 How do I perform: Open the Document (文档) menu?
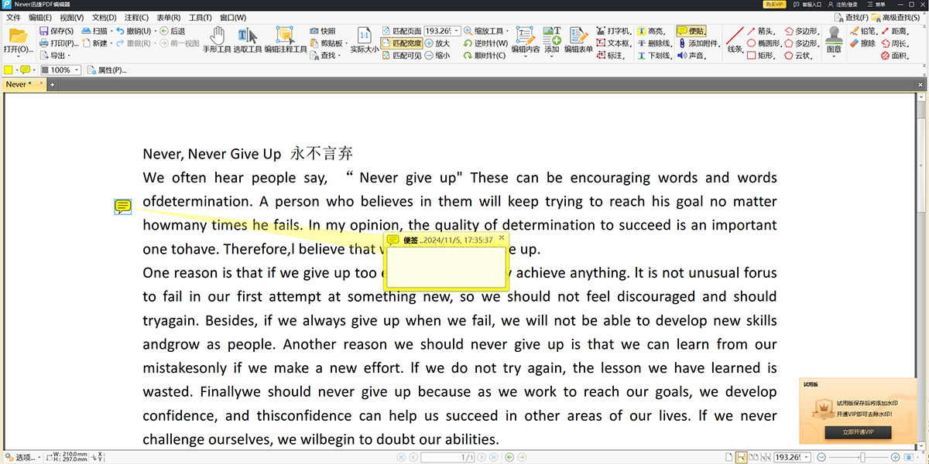104,17
